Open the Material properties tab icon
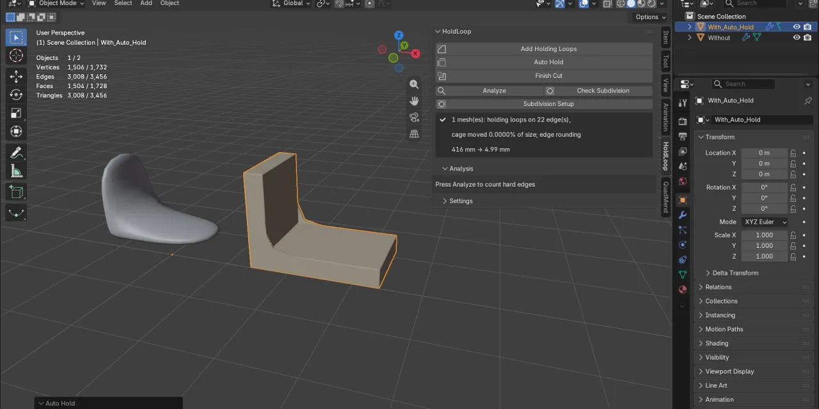This screenshot has width=819, height=409. coord(683,289)
